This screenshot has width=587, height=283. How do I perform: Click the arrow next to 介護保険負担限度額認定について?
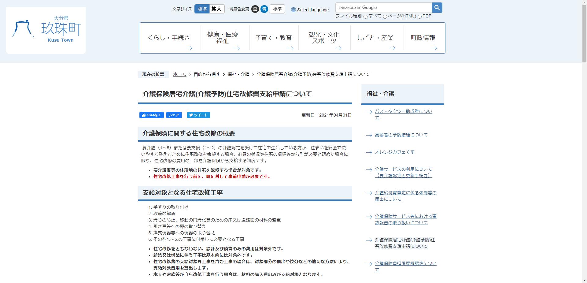pyautogui.click(x=368, y=264)
